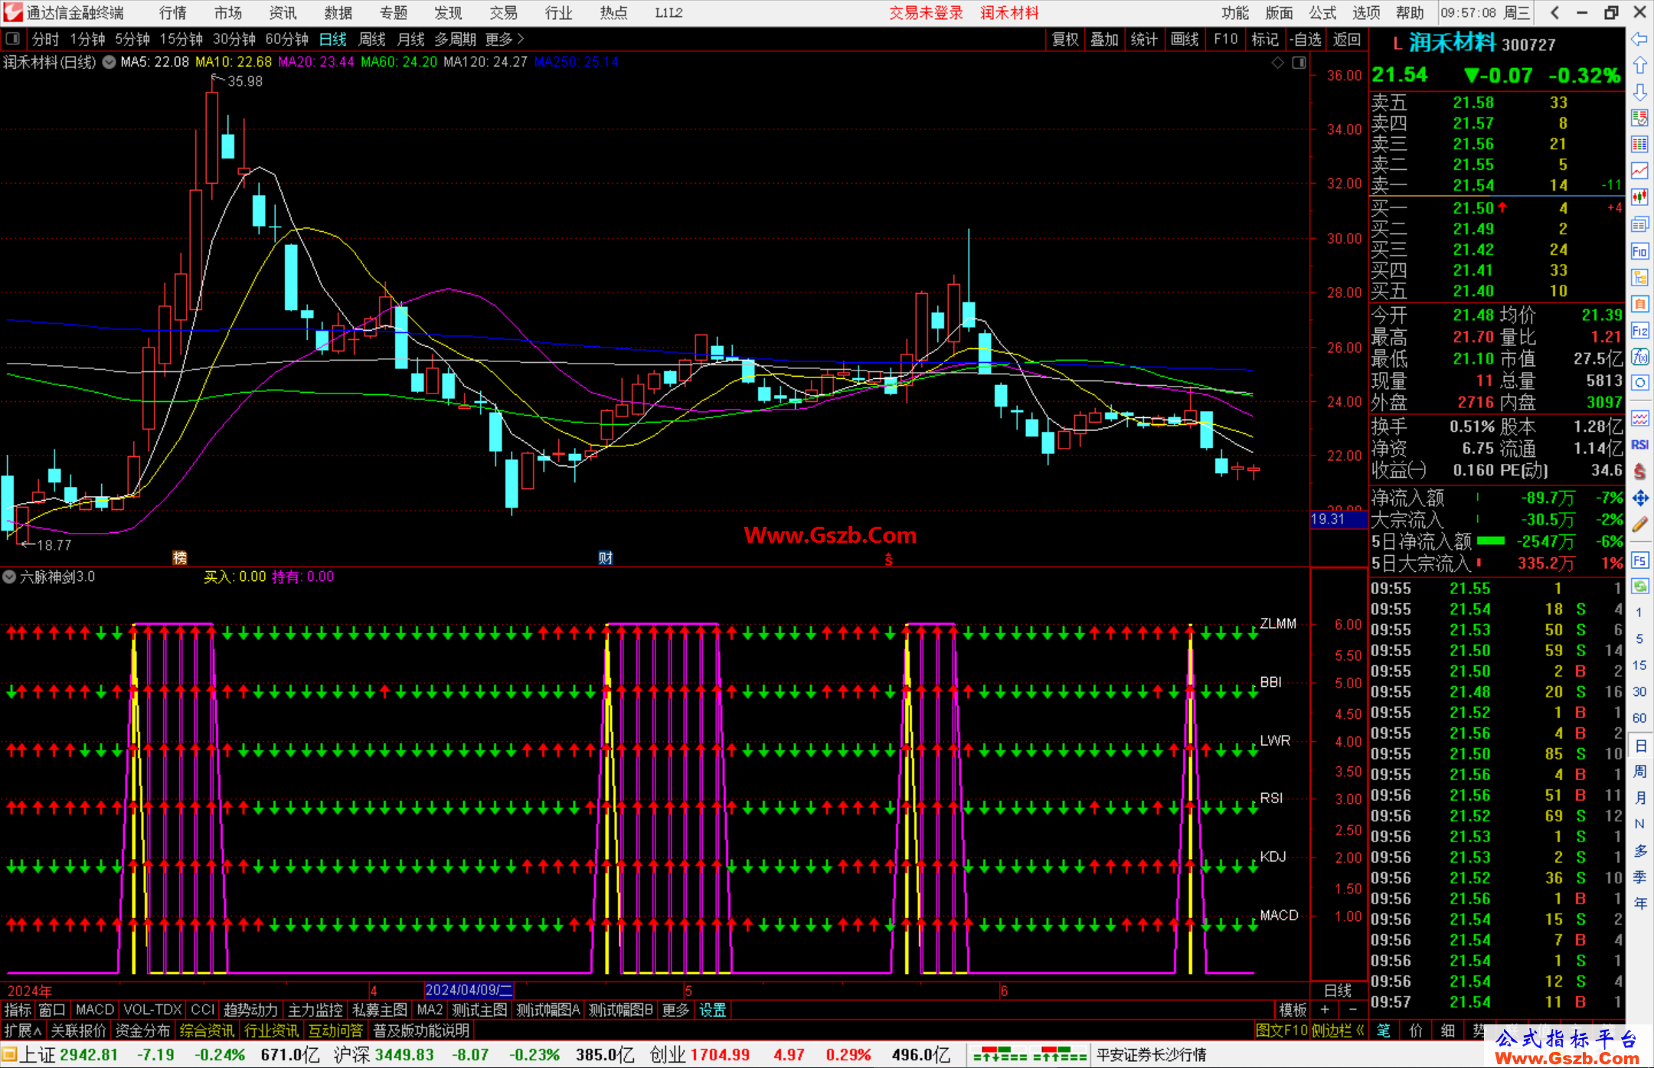Open the 自选 watchlist option in chart toolbar

click(x=1306, y=39)
